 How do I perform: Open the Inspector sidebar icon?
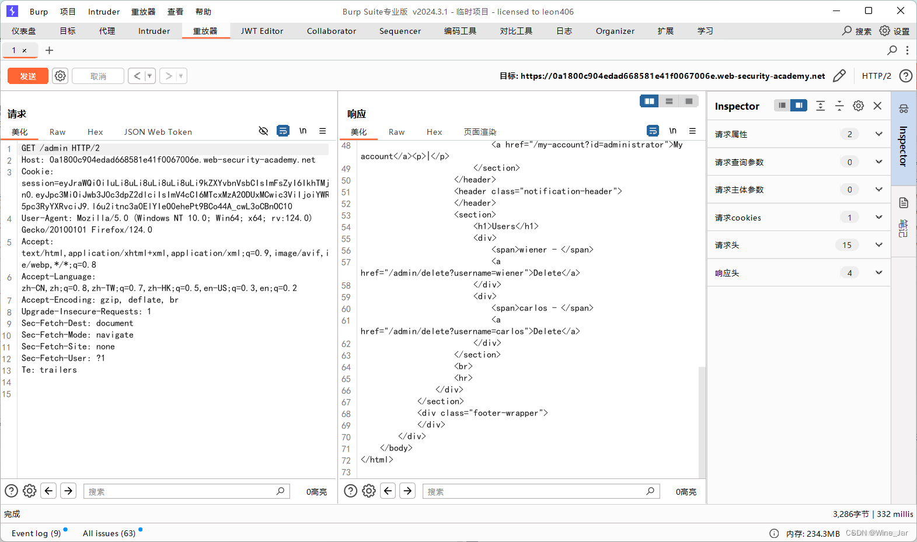tap(904, 109)
